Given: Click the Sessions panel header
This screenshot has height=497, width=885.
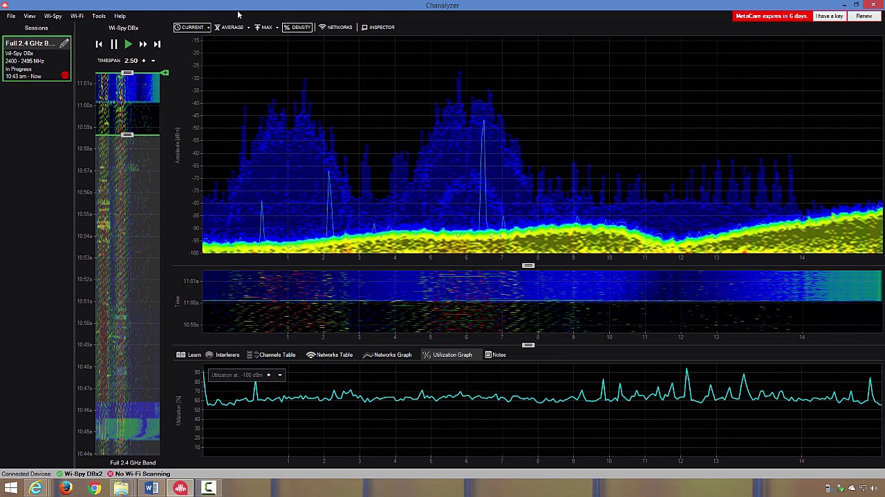Looking at the screenshot, I should pos(37,28).
